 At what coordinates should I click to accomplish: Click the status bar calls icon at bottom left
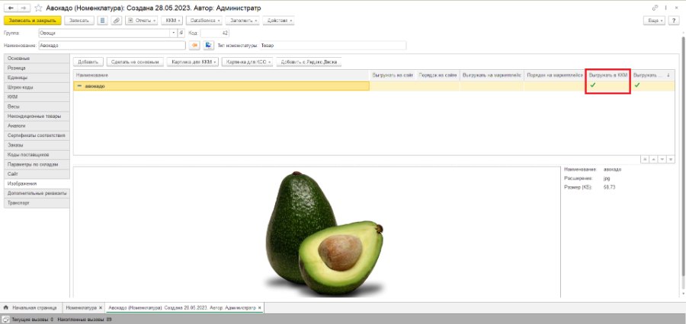pyautogui.click(x=6, y=319)
